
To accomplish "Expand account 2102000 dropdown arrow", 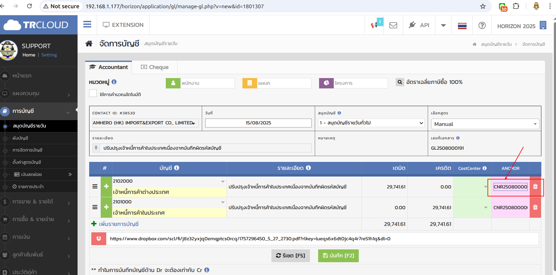I will (223, 181).
